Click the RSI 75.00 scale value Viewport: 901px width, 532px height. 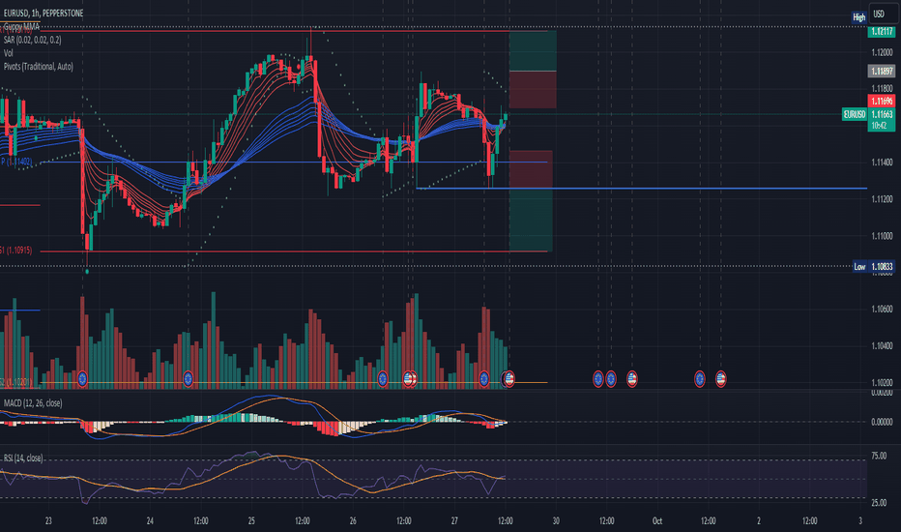click(879, 457)
